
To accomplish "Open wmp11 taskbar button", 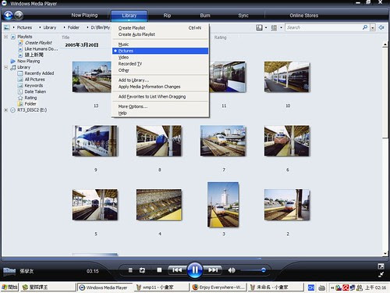I will (x=162, y=288).
